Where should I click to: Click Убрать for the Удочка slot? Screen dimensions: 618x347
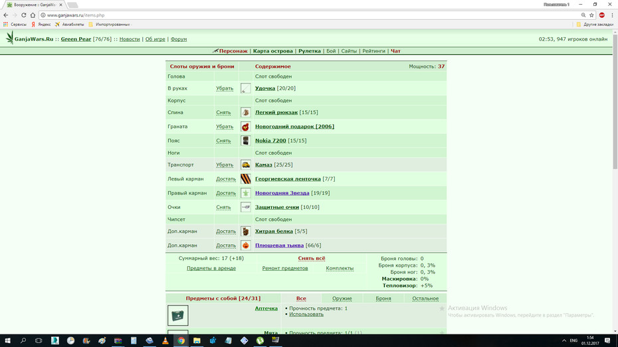[225, 88]
